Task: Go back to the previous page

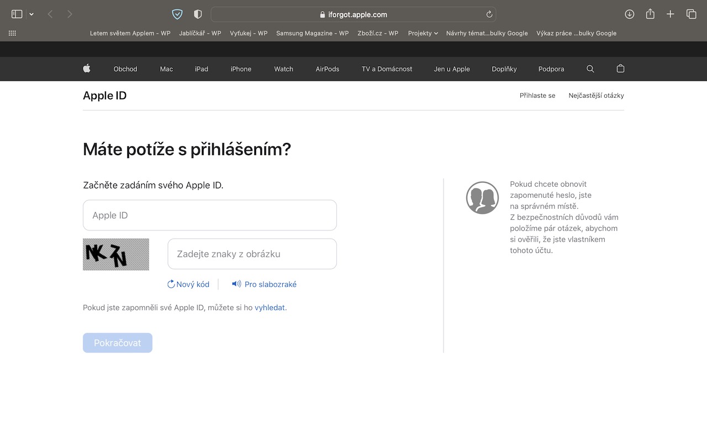Action: click(x=50, y=14)
